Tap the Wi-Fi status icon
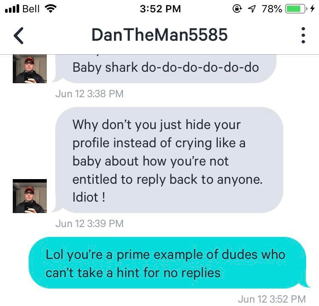The height and width of the screenshot is (306, 319). pos(51,9)
